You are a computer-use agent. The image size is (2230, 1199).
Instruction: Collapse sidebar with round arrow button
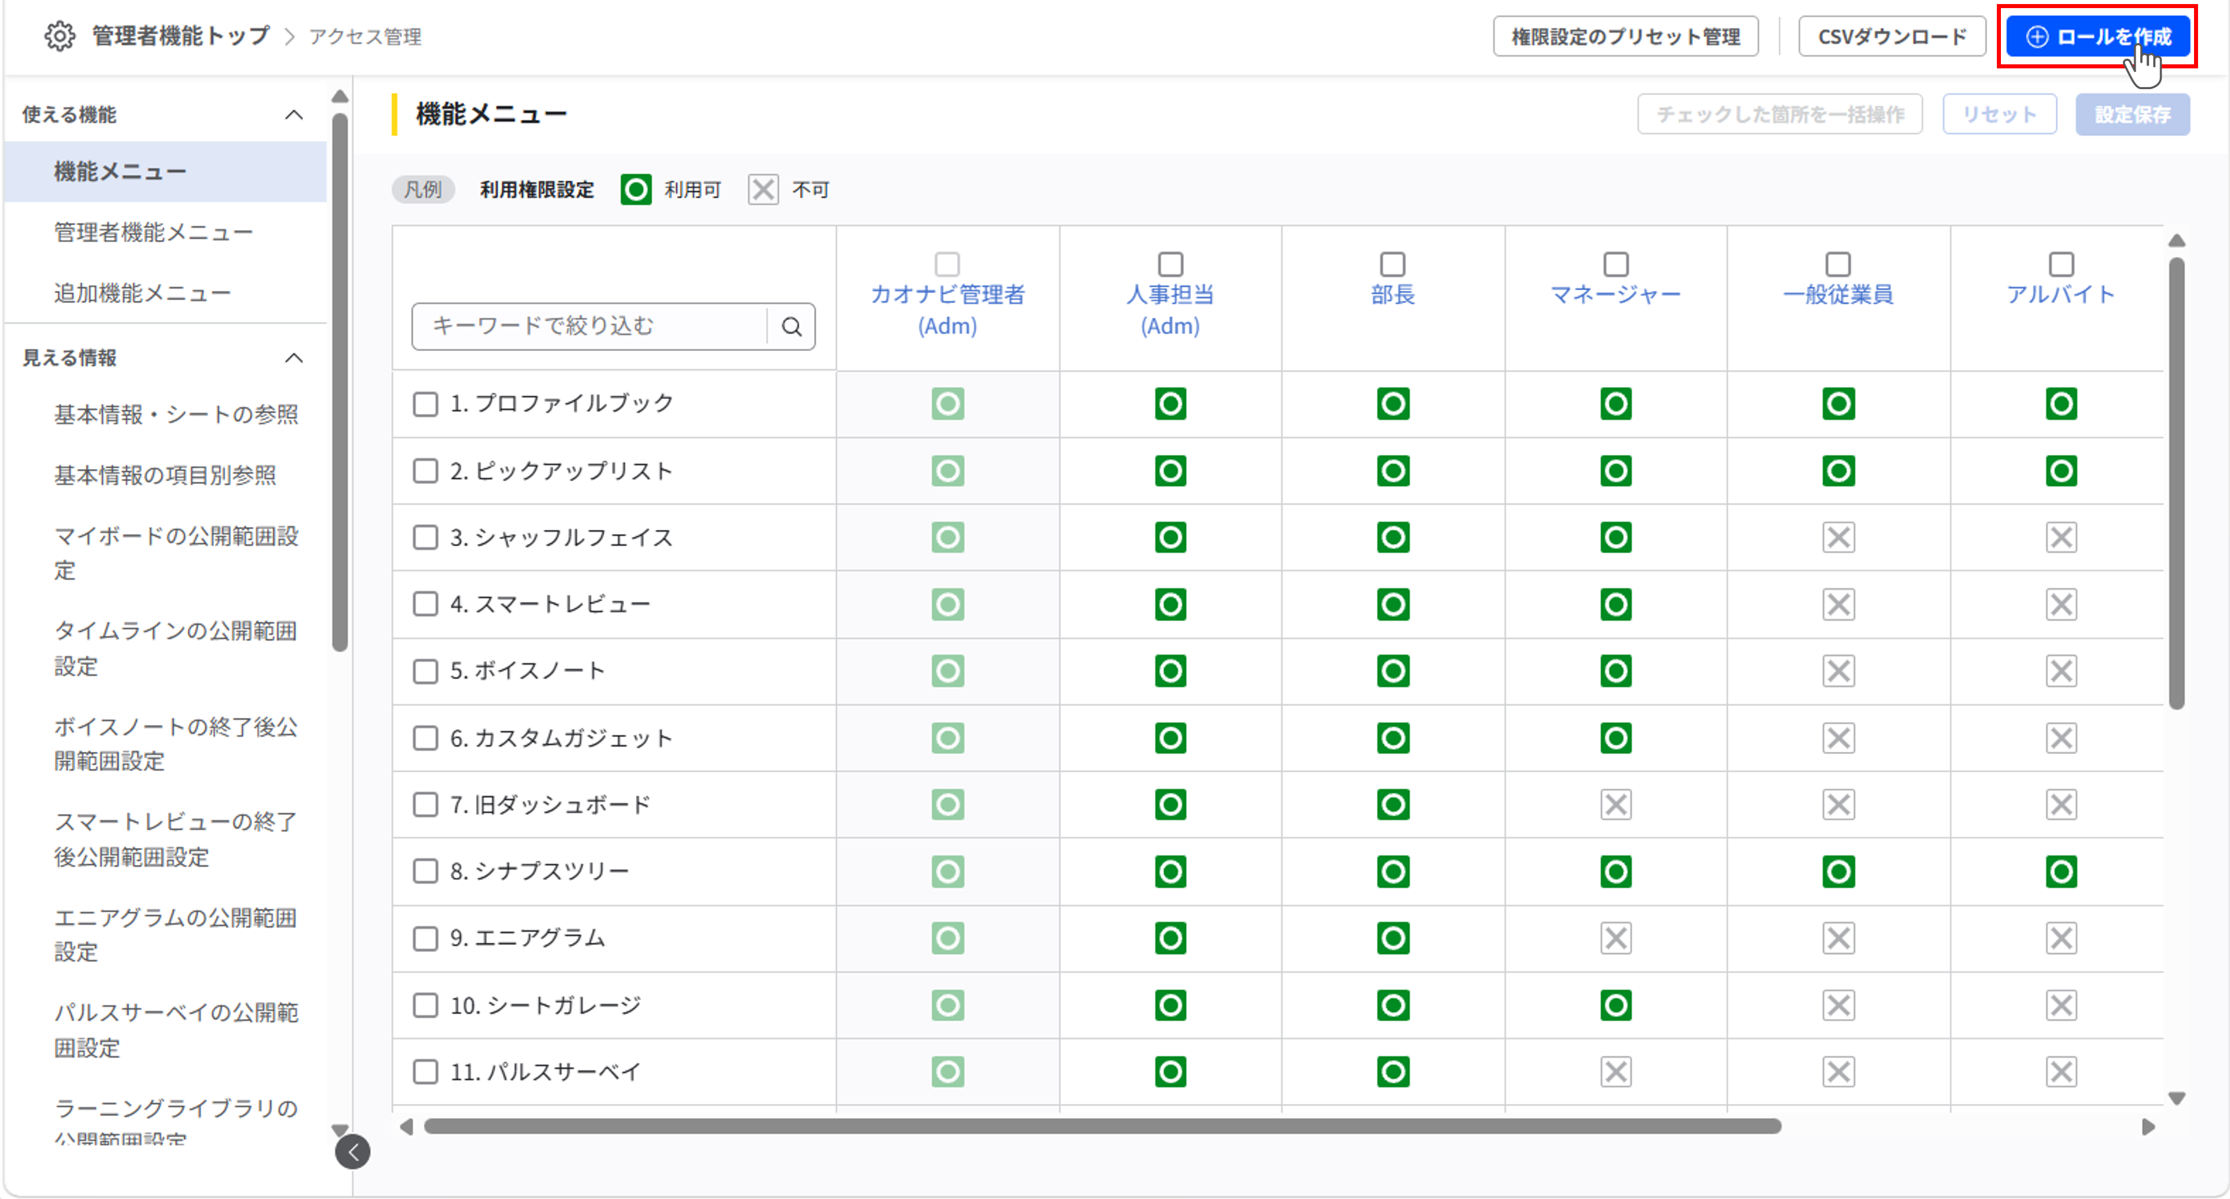click(352, 1151)
